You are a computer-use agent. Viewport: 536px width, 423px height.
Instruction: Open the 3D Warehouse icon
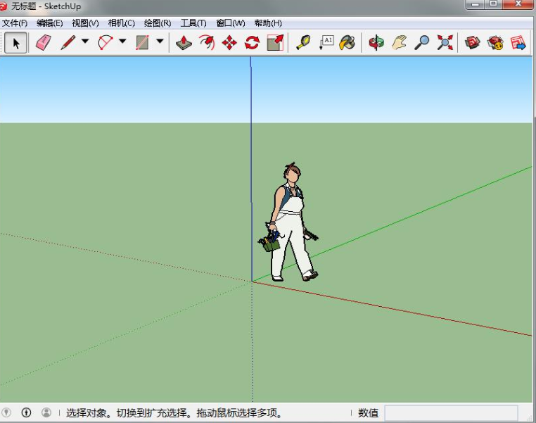pyautogui.click(x=473, y=43)
